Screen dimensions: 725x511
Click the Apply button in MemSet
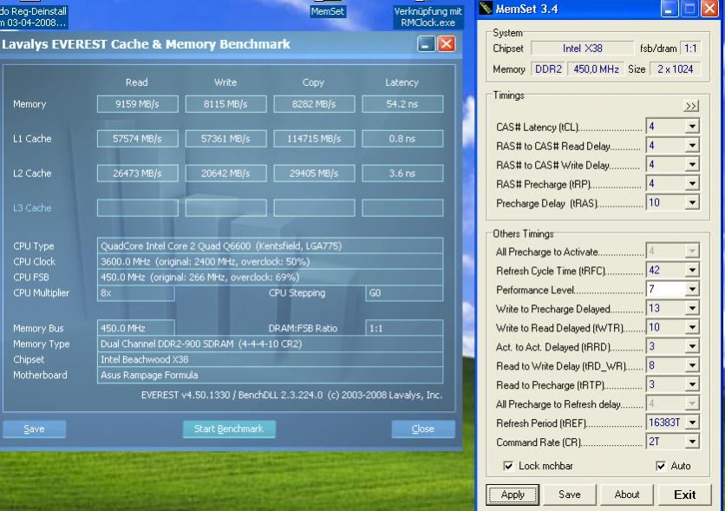coord(513,495)
